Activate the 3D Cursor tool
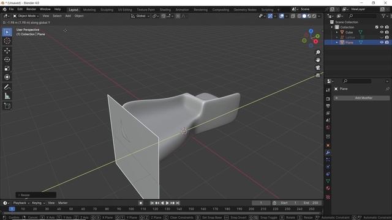Screen dimensions: 392x220 pyautogui.click(x=7, y=41)
